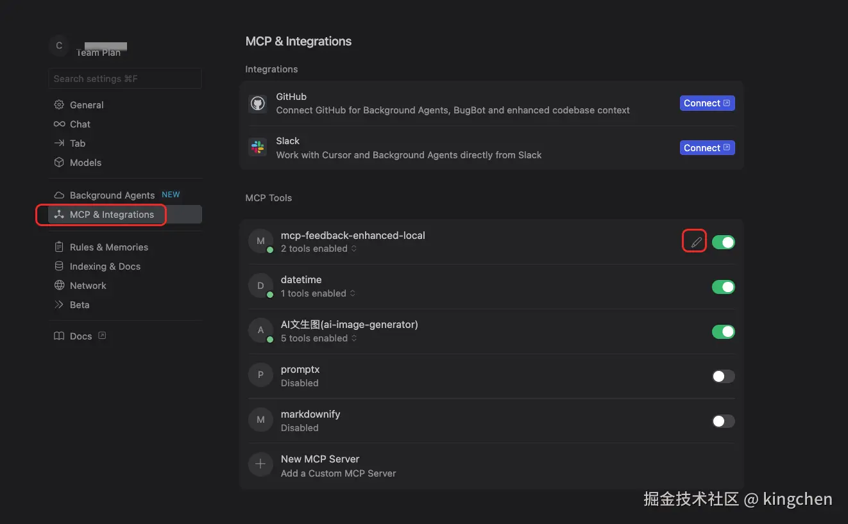Expand datetime's "1 tools enabled" list
Viewport: 848px width, 524px height.
(x=318, y=293)
